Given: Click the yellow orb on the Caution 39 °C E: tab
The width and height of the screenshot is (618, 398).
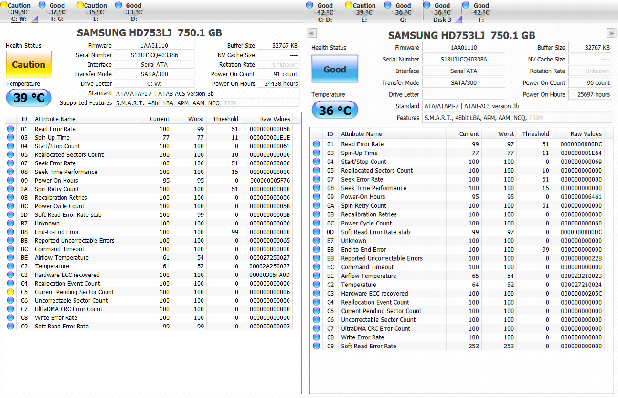Looking at the screenshot, I should tap(349, 5).
